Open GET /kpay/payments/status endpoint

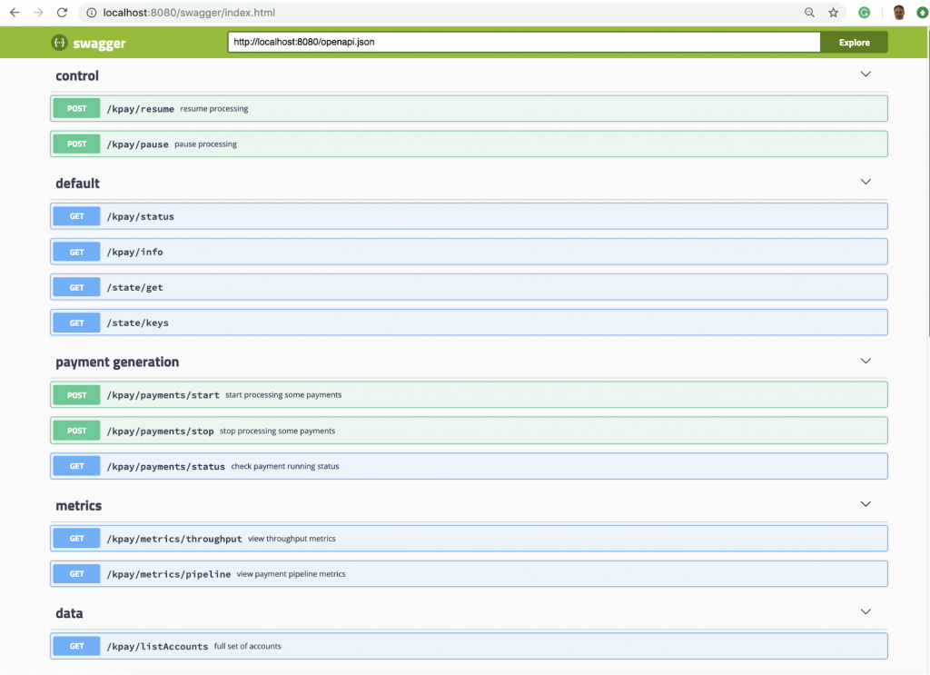pos(469,466)
